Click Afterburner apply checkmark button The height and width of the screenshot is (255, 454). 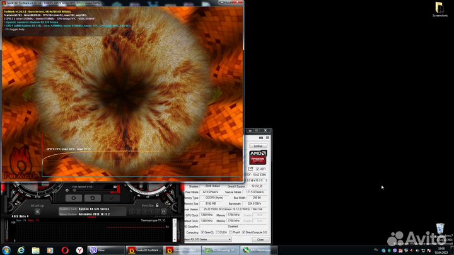[x=112, y=198]
